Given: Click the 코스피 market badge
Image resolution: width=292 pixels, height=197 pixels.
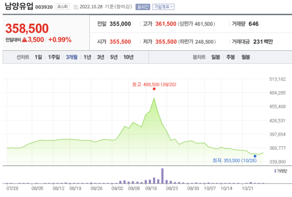Looking at the screenshot, I should pos(62,7).
